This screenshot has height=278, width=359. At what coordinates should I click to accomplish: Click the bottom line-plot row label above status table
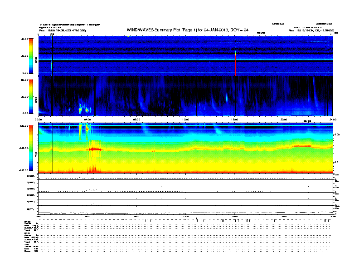pyautogui.click(x=30, y=209)
